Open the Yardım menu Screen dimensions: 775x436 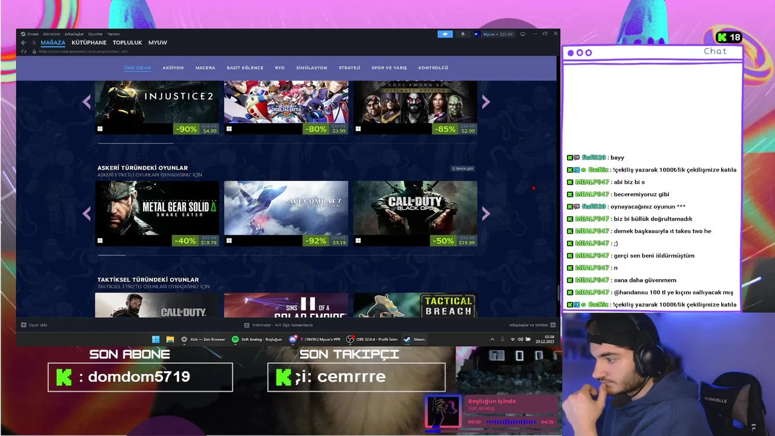113,34
